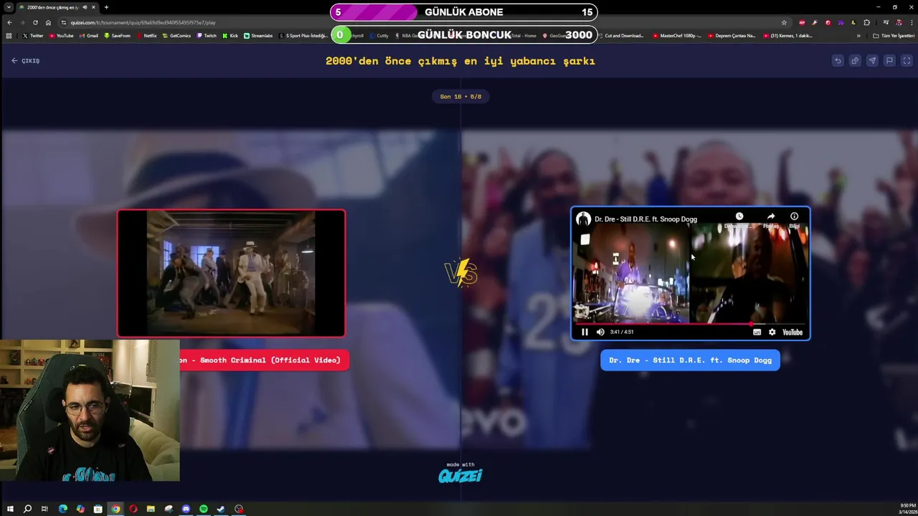Open the SaveFrom bookmark
Screen dimensions: 918x516
coord(118,36)
